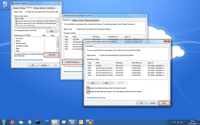
Task: Open the Windows Start menu
Action: tap(3, 122)
